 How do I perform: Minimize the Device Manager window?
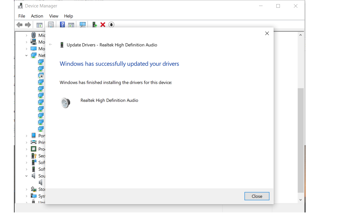pyautogui.click(x=261, y=6)
